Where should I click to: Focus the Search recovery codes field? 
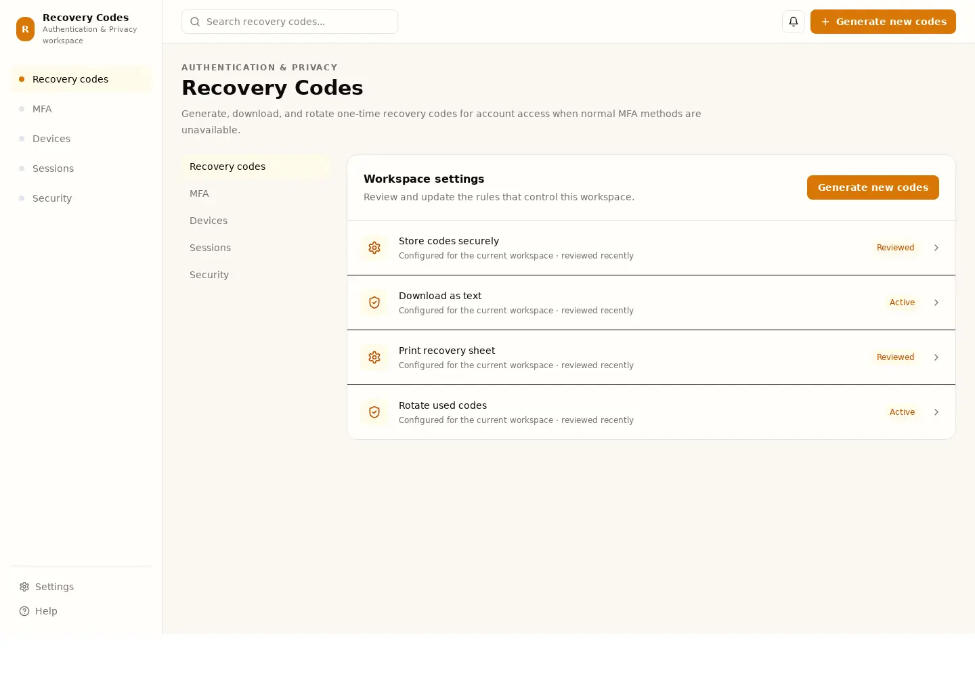tap(290, 22)
